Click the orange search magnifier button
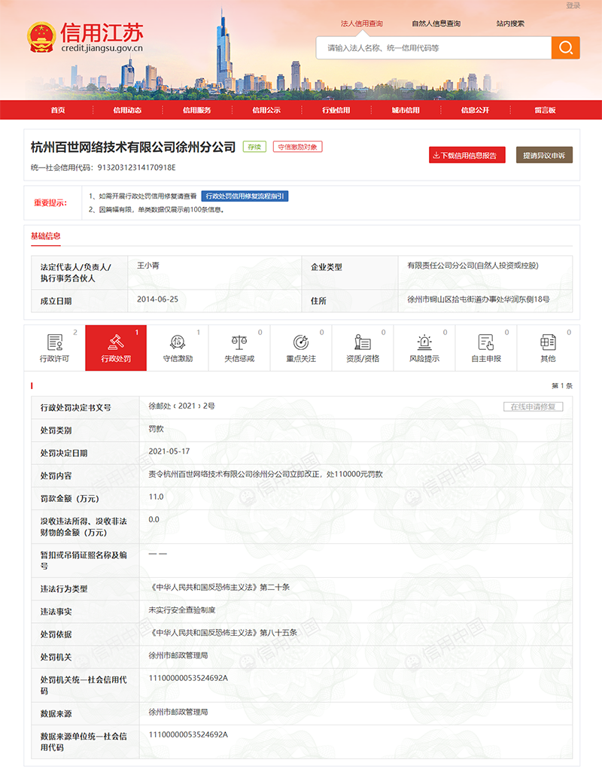The image size is (602, 772). pyautogui.click(x=566, y=47)
